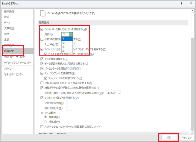Toggle オートコンプリートを使用する checkbox
The image size is (196, 142).
(42, 73)
